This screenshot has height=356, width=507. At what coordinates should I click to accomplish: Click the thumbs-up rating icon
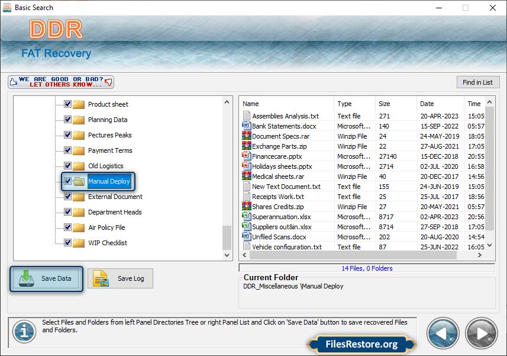click(x=14, y=82)
